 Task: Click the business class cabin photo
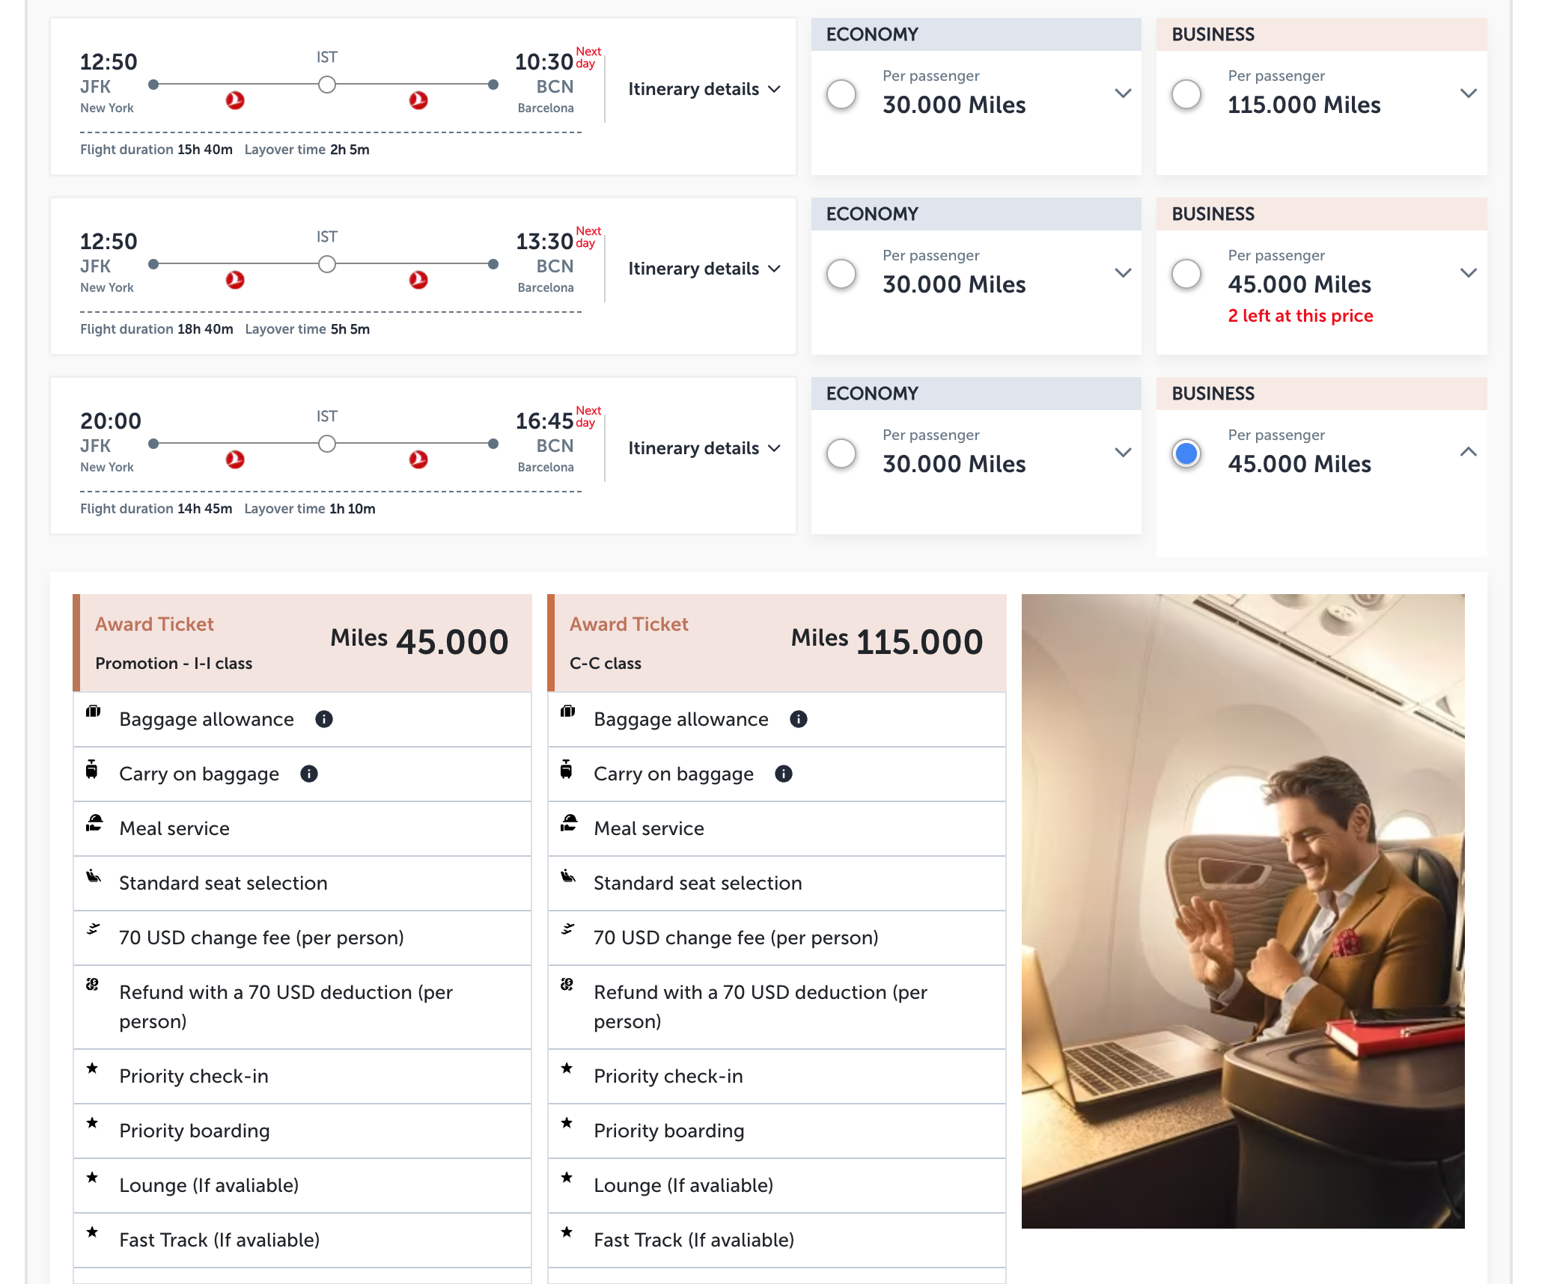pyautogui.click(x=1243, y=911)
